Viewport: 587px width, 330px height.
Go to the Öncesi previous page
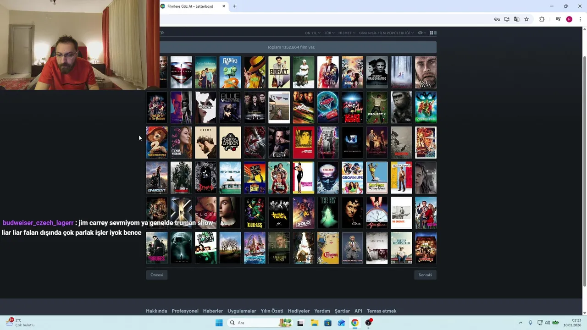pyautogui.click(x=157, y=275)
